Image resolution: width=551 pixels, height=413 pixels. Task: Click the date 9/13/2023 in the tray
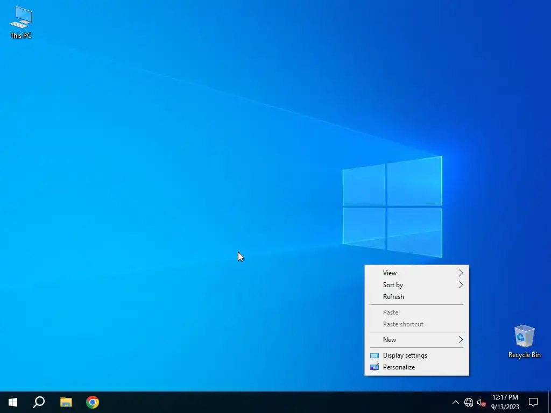click(x=505, y=407)
